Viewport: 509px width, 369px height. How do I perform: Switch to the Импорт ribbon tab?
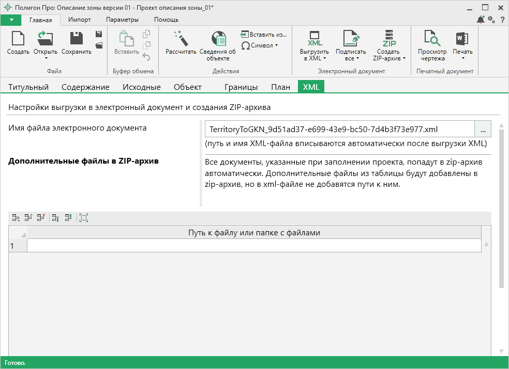pos(80,20)
